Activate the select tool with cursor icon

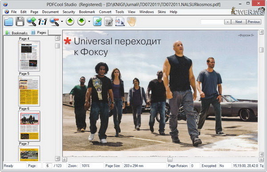point(120,22)
